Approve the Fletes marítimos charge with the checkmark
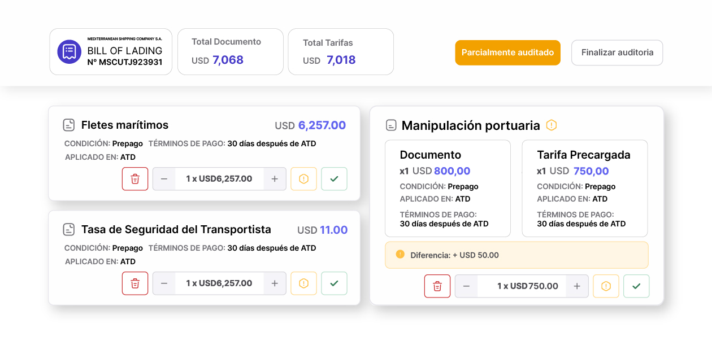 tap(334, 179)
